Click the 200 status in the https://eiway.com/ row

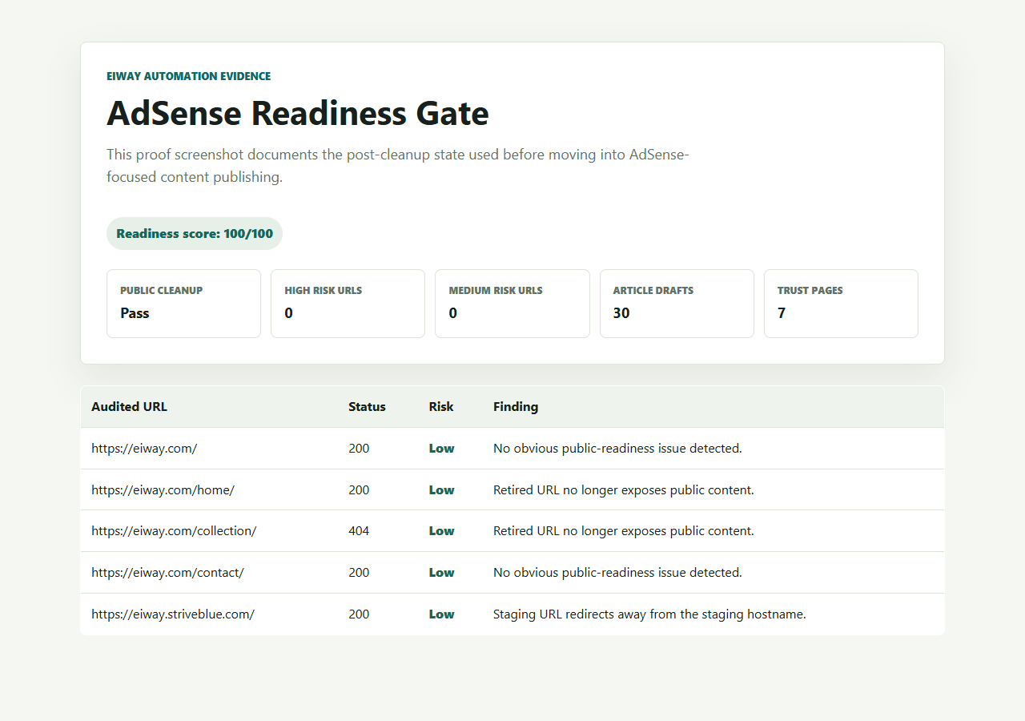pyautogui.click(x=359, y=449)
